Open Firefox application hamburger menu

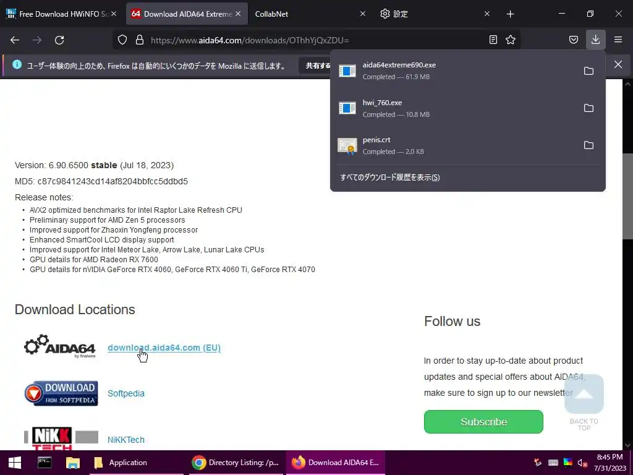618,40
